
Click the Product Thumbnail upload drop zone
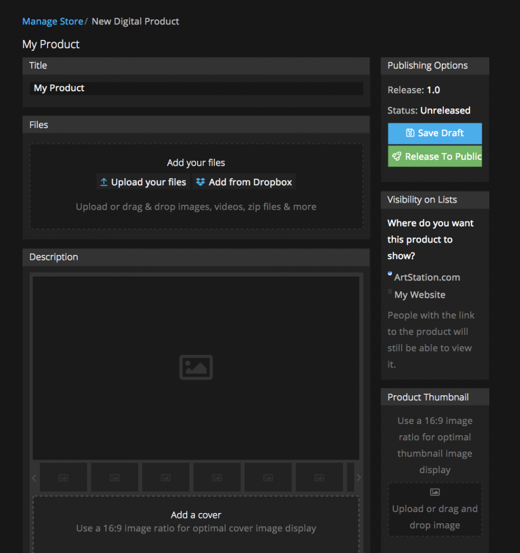(435, 509)
